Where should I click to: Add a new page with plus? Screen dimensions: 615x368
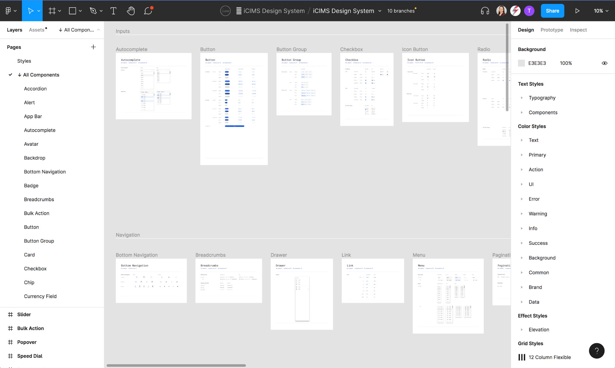[93, 47]
